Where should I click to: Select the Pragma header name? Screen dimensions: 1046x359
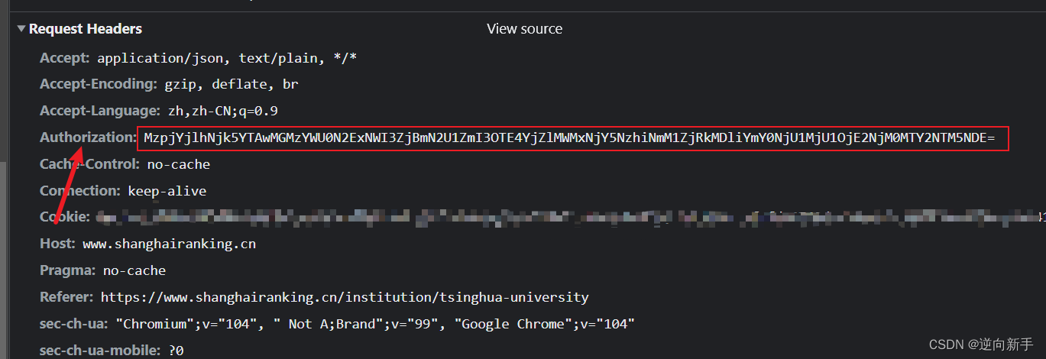[x=68, y=270]
